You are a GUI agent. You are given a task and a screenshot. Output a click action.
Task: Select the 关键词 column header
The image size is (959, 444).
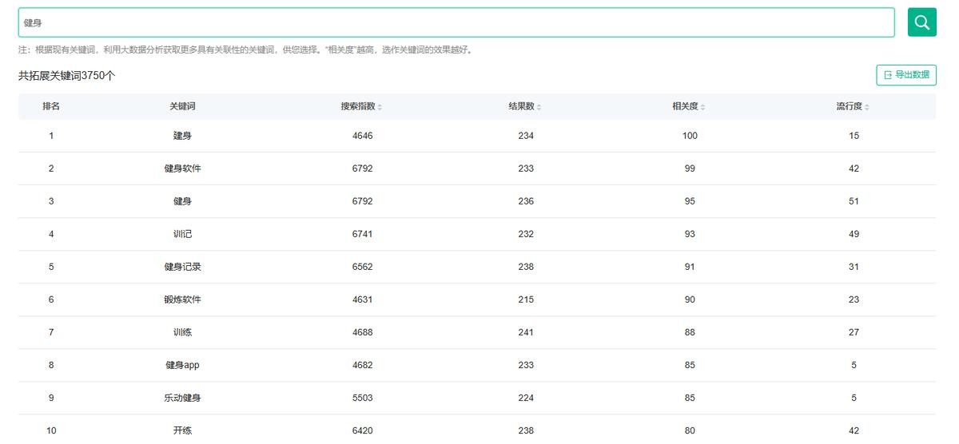coord(182,106)
